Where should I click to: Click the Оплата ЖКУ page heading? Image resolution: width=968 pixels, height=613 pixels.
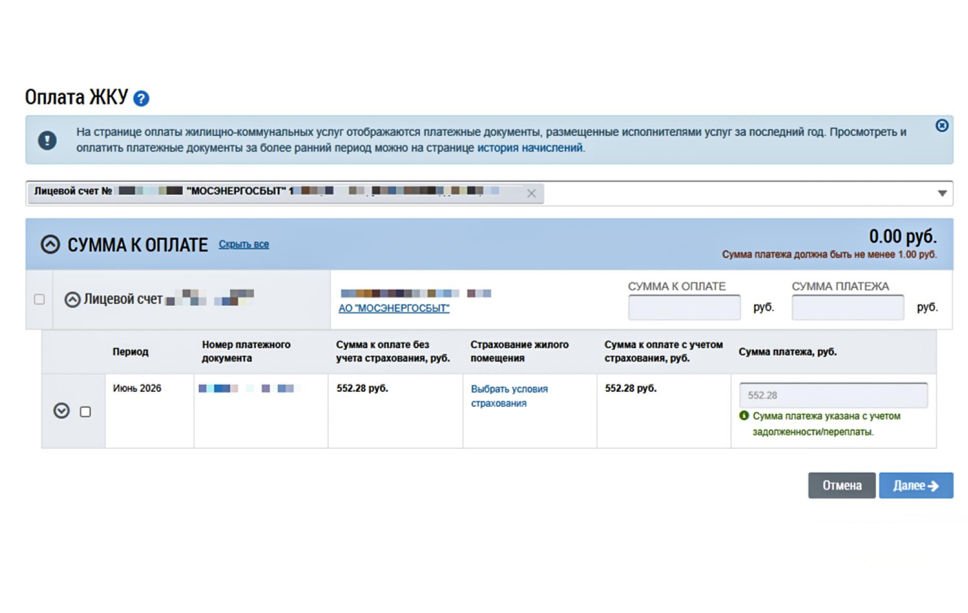[76, 97]
